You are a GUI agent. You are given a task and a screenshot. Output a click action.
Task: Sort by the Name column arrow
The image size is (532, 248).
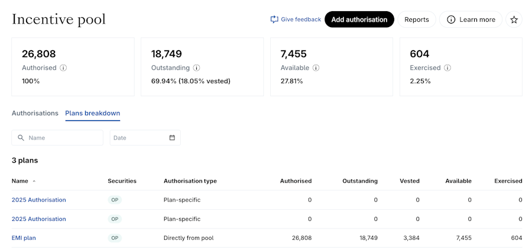point(34,181)
